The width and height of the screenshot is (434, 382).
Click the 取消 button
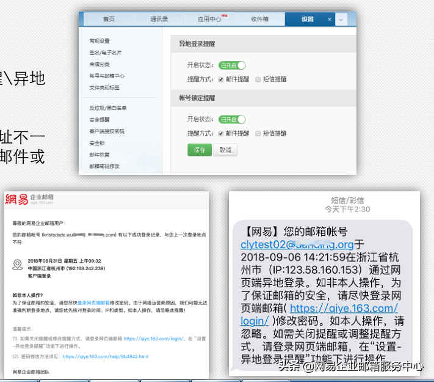tap(225, 150)
